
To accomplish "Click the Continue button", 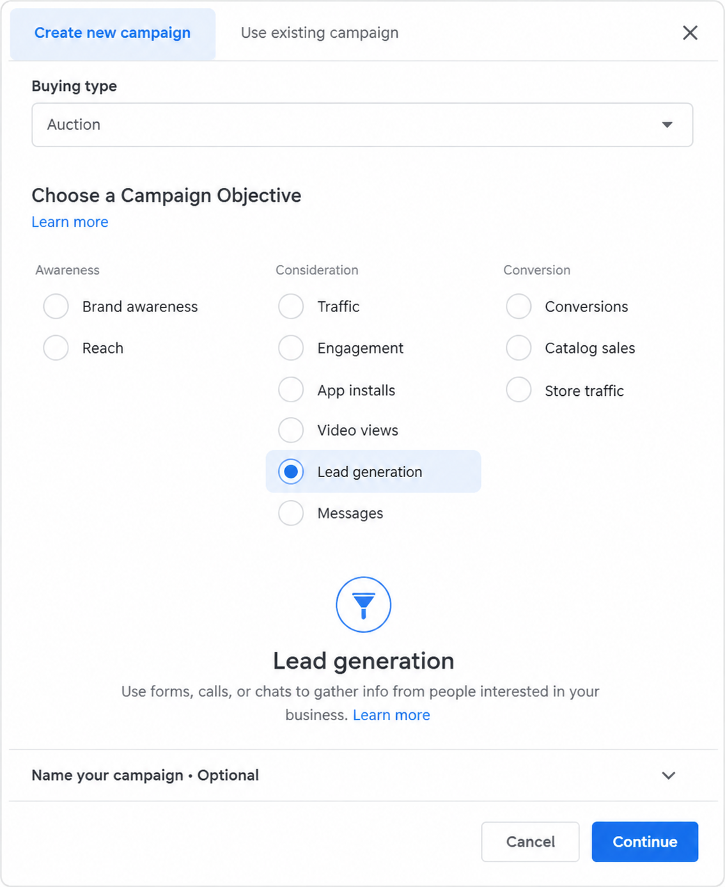I will click(645, 842).
